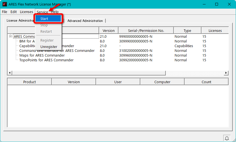Click Normal type in the Maps row
Screen dimensions: 236x142
(x=181, y=55)
